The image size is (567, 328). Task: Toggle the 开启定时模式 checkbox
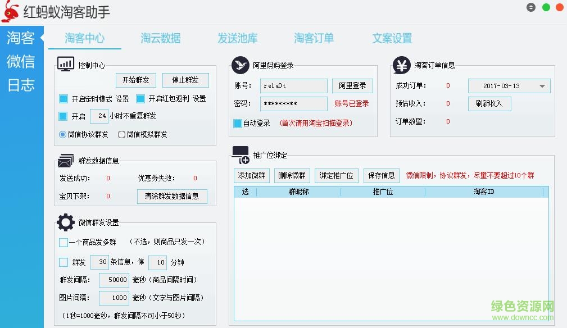coord(63,99)
